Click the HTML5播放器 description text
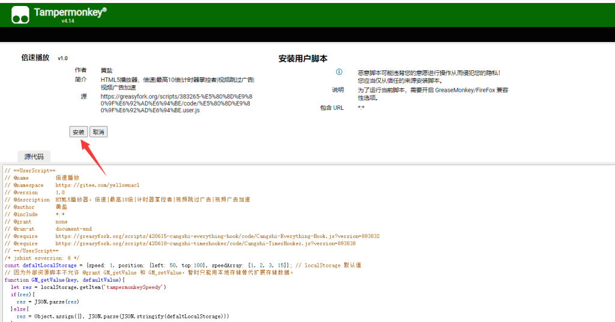Screen dimensions: 615x322 (x=177, y=84)
